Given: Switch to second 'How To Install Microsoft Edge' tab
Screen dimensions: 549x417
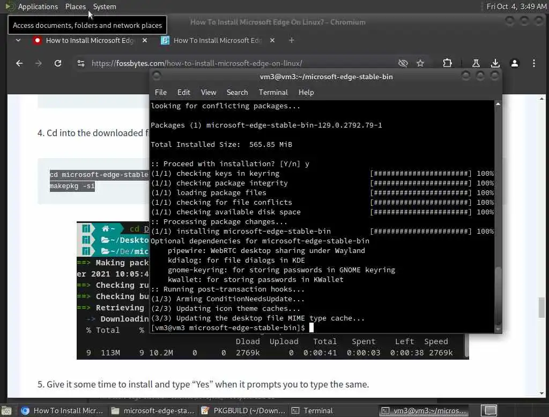Looking at the screenshot, I should tap(217, 40).
